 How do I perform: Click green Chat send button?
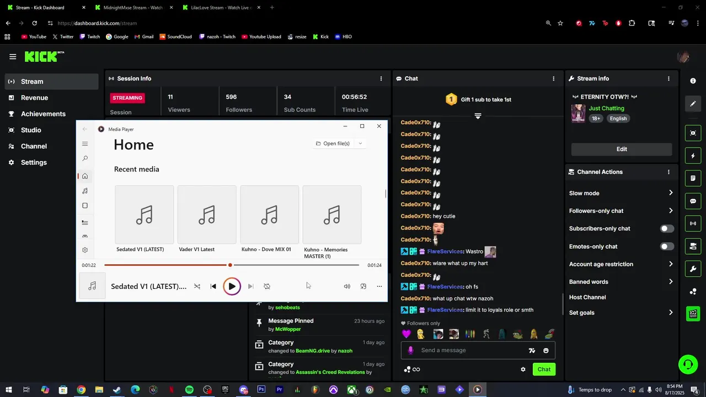point(544,369)
